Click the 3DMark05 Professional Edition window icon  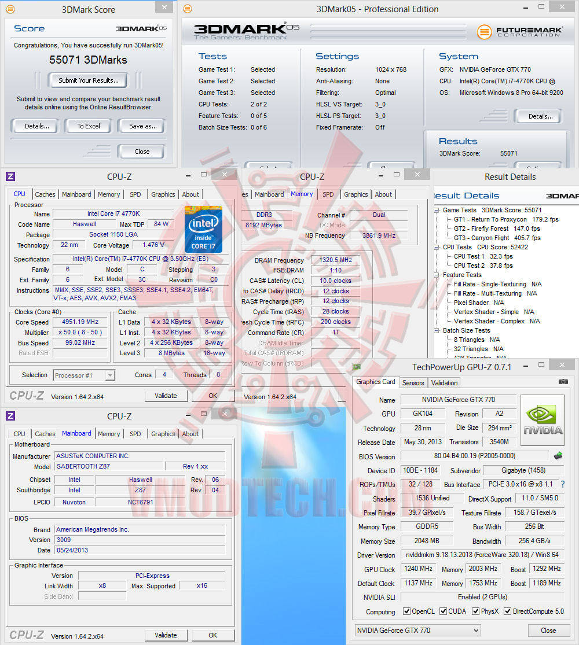(x=188, y=9)
